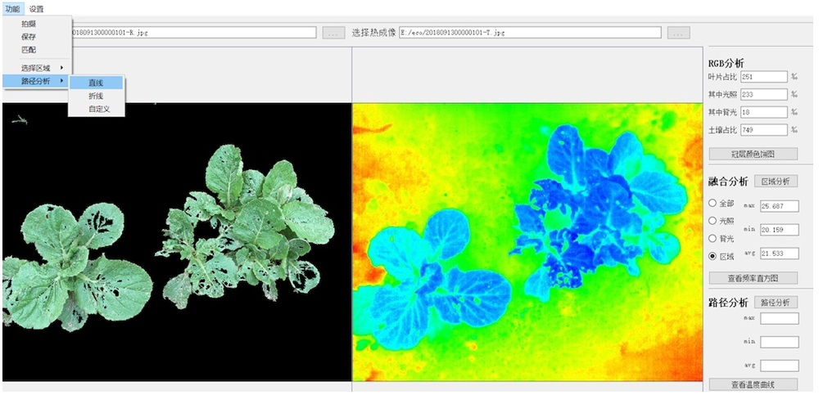
Task: Select the 全部 radio button
Action: pos(713,203)
